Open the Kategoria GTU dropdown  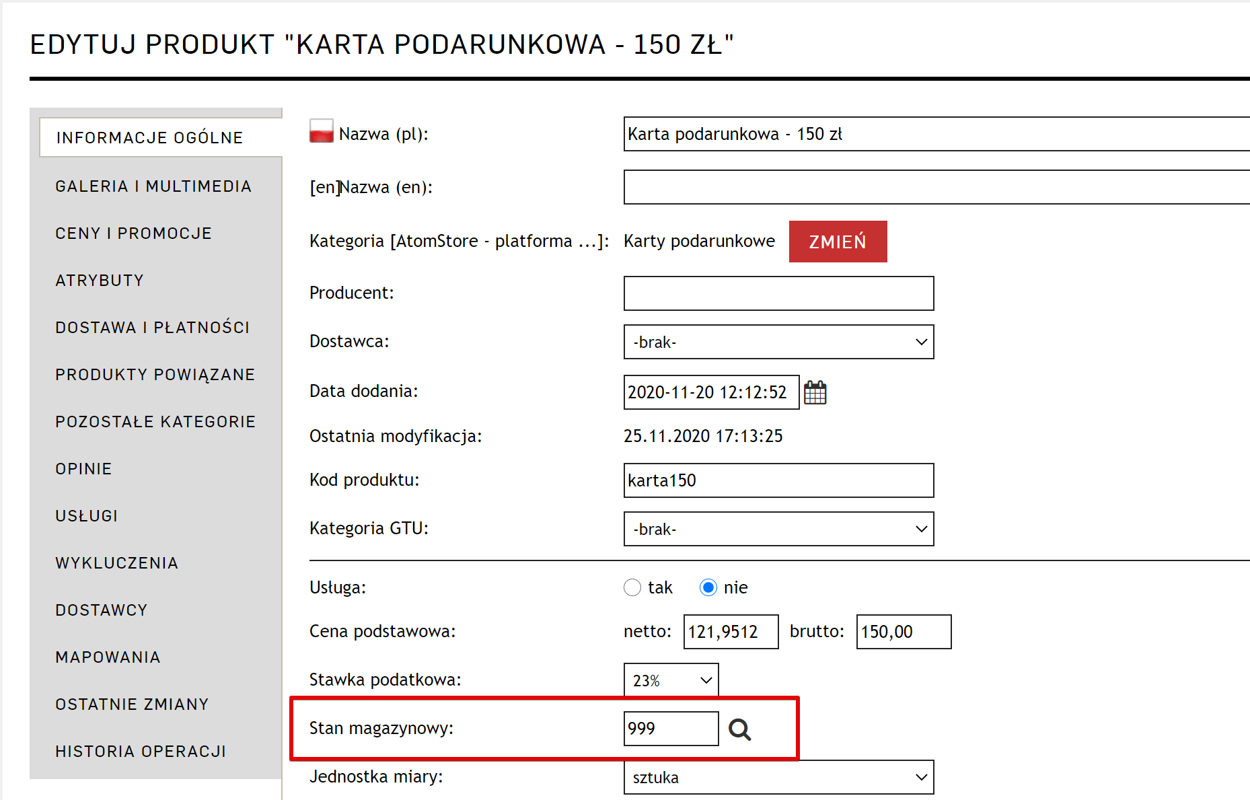pos(778,529)
